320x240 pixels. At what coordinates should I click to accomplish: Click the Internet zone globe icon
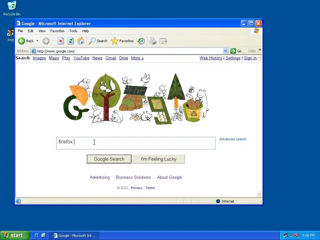pos(218,201)
